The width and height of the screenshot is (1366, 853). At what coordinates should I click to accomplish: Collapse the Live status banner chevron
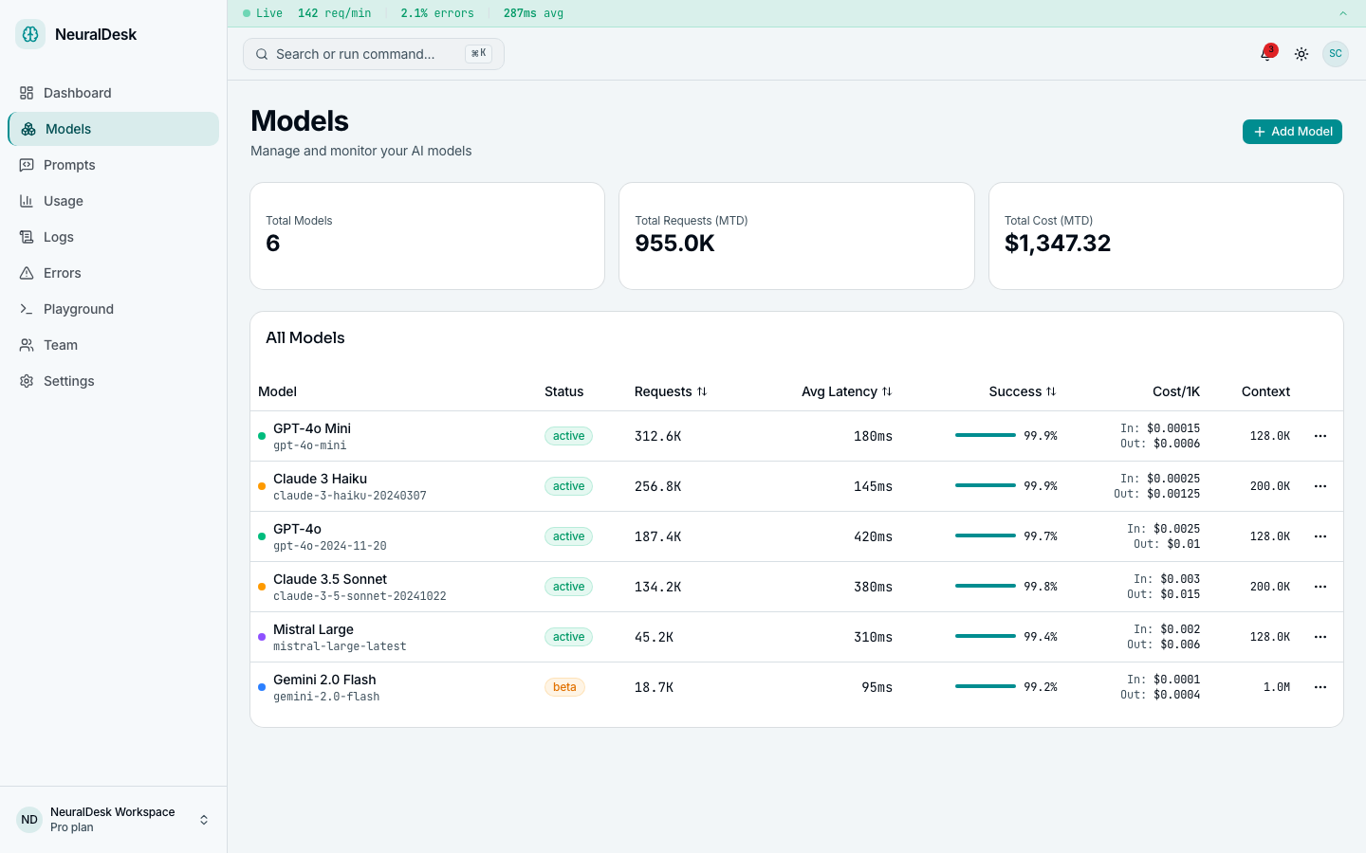pyautogui.click(x=1342, y=13)
